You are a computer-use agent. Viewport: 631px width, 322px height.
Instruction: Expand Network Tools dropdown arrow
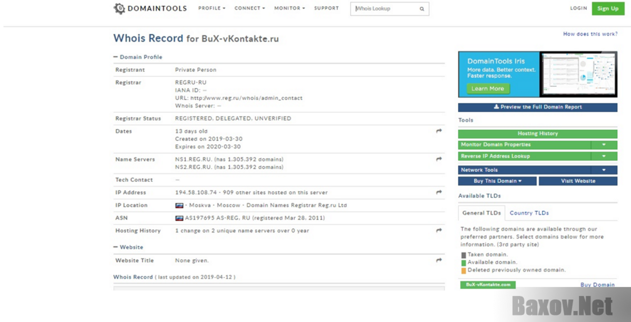[604, 170]
